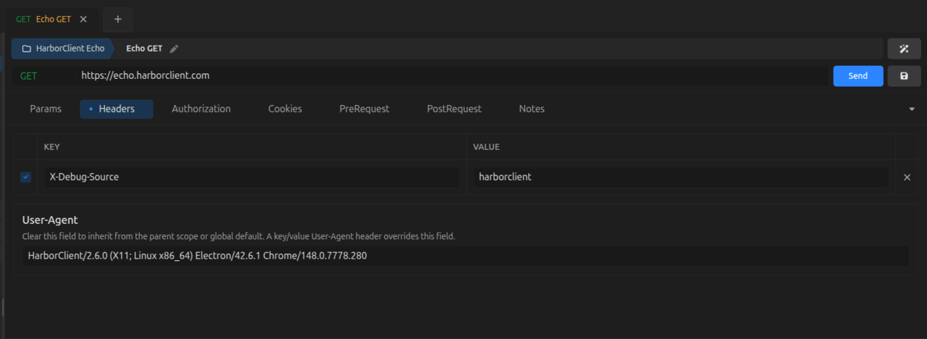This screenshot has height=339, width=927.
Task: Open the Notes tab
Action: tap(532, 109)
